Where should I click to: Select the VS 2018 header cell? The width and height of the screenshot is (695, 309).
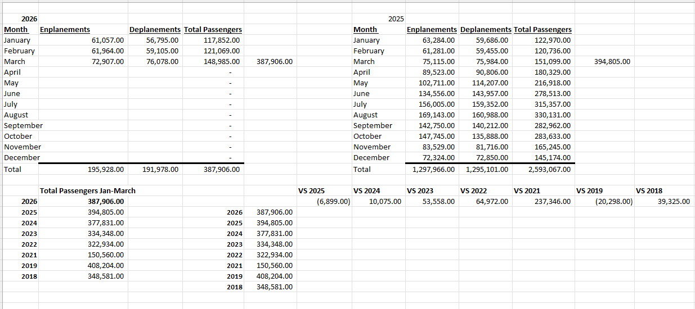649,190
